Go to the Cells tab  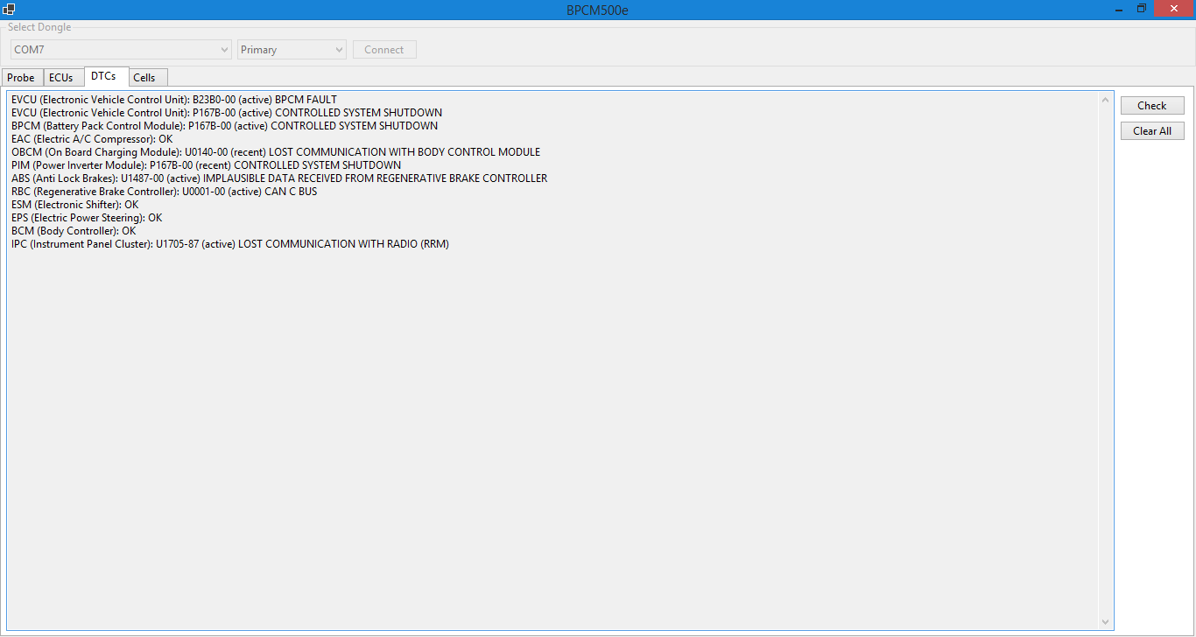[144, 78]
